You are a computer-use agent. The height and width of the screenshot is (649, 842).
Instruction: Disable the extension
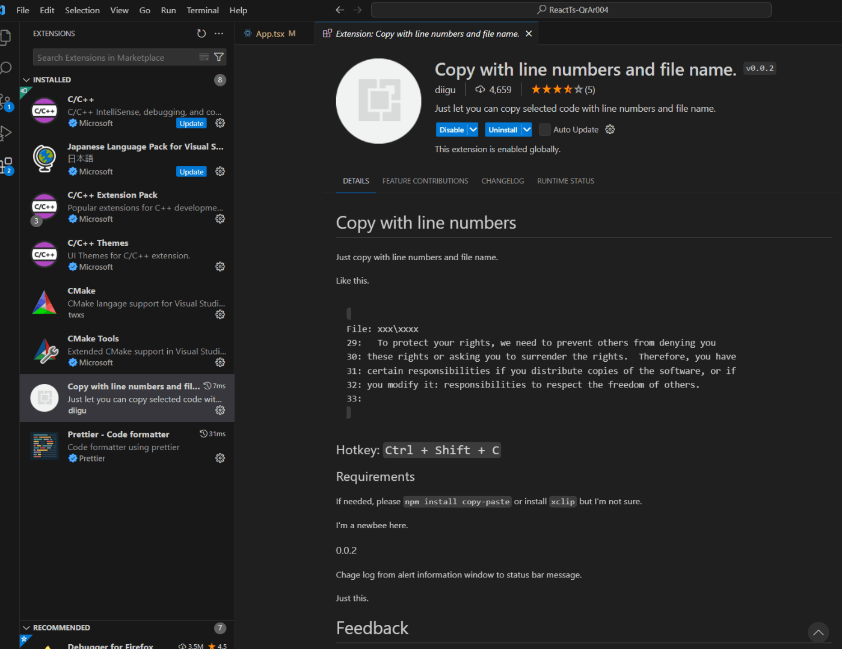click(452, 129)
